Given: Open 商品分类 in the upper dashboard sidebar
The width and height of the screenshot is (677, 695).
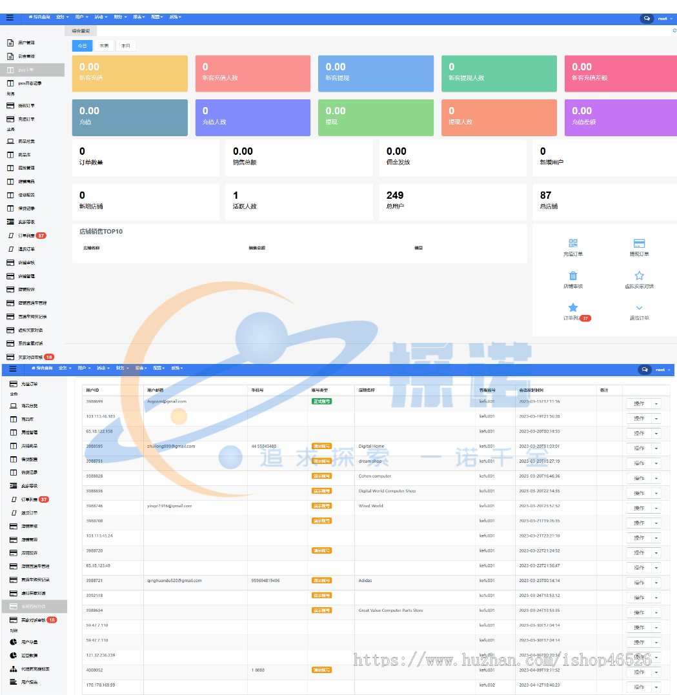Looking at the screenshot, I should tap(26, 141).
